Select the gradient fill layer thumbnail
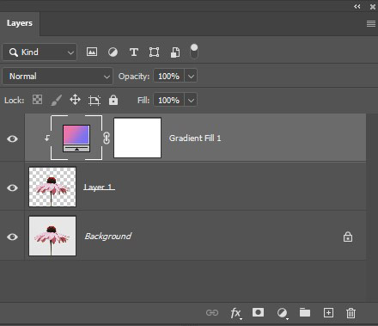This screenshot has width=378, height=326. click(x=76, y=138)
